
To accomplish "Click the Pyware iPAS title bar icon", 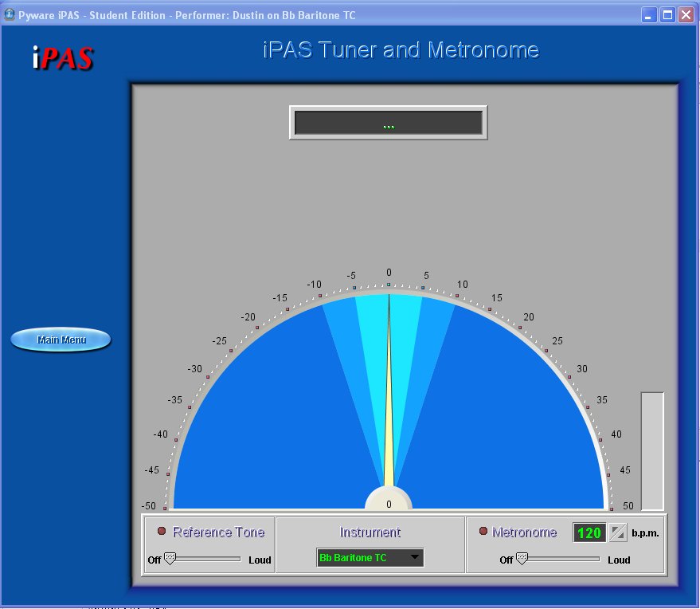I will pos(8,14).
